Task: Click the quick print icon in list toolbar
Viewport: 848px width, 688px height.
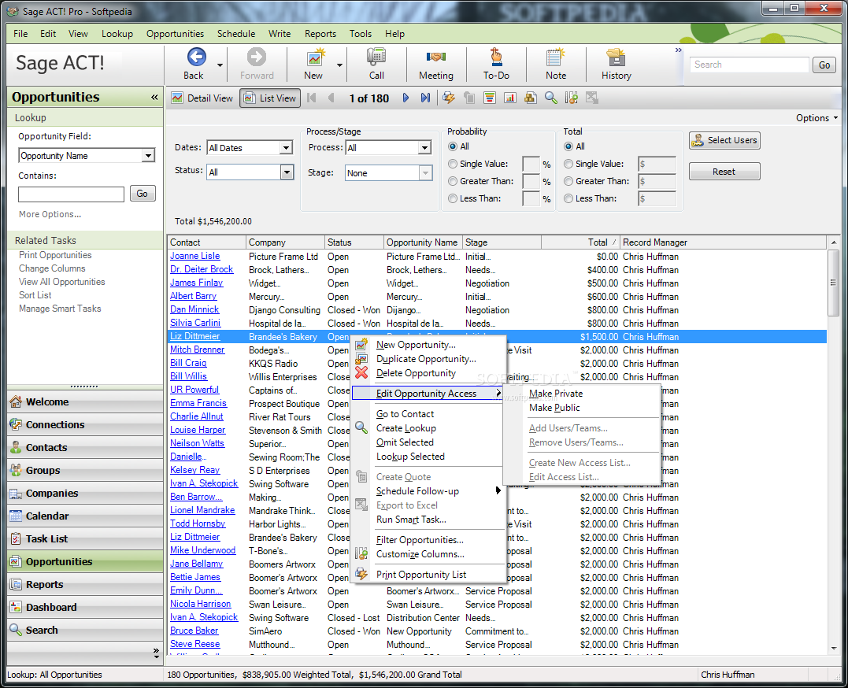Action: 449,98
